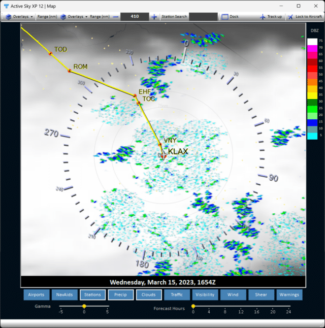Click the Gamma slider handle
Viewport: 325px width, 328px height.
[x=84, y=306]
